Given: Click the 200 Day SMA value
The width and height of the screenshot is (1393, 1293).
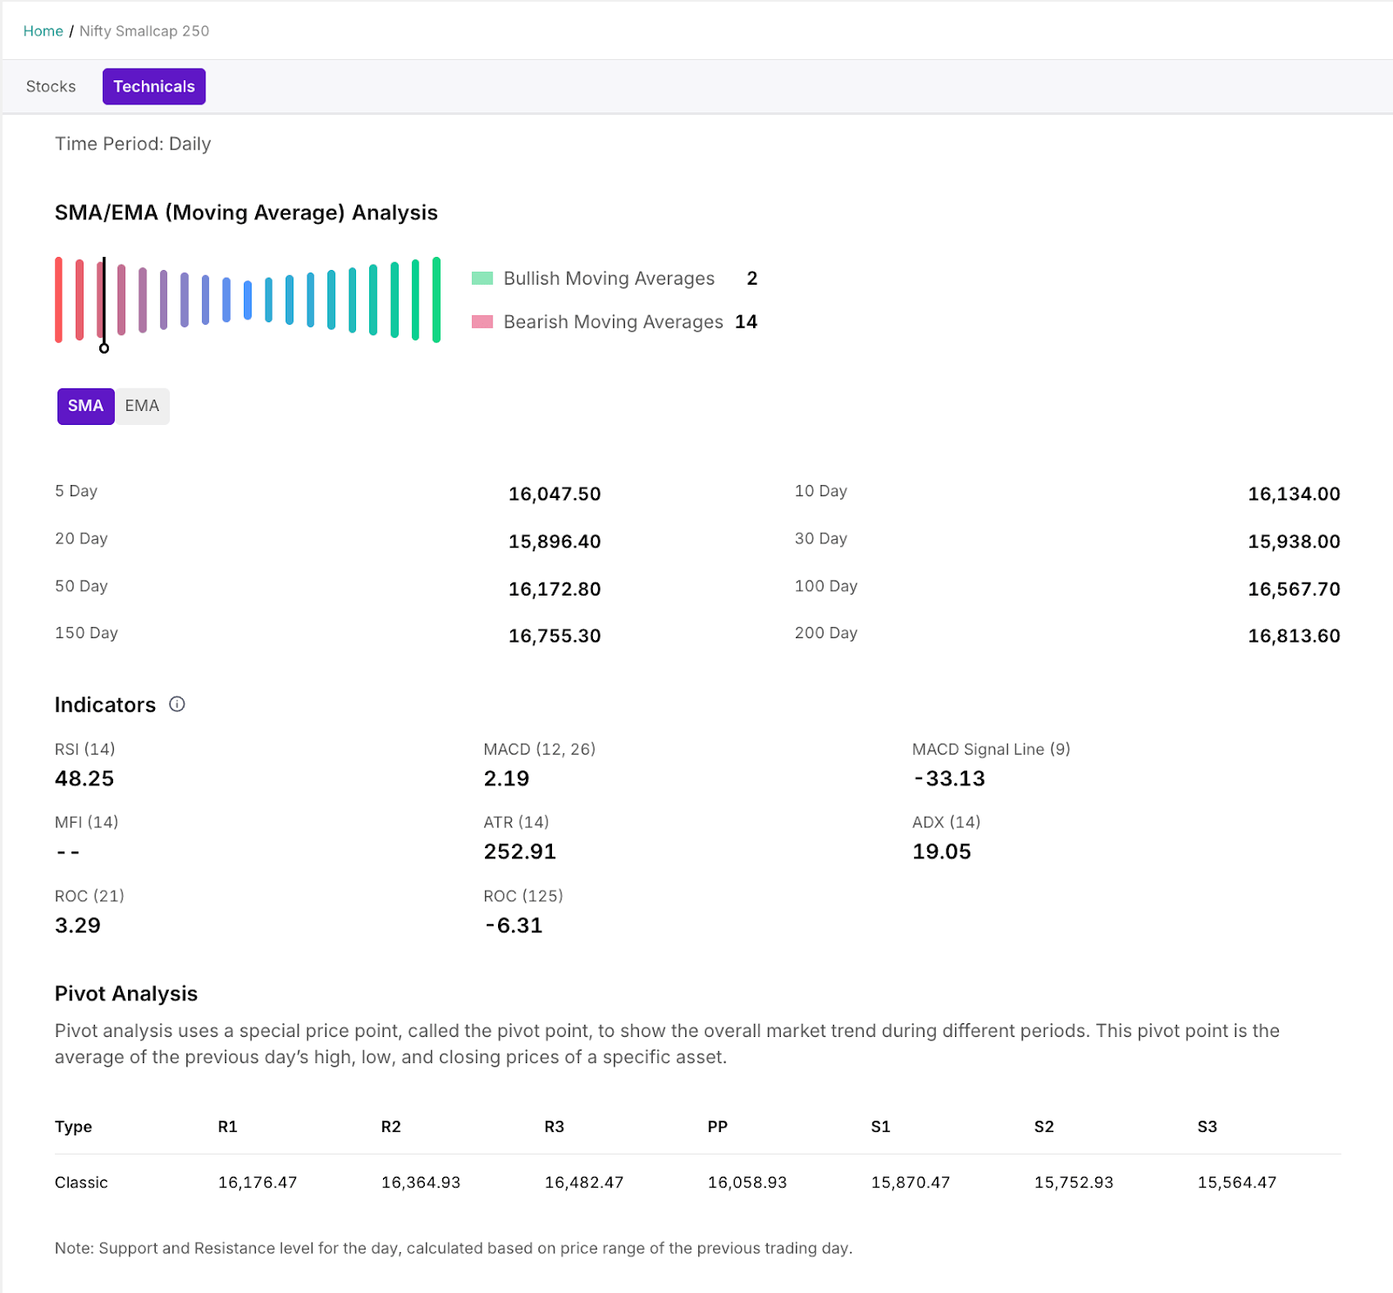Looking at the screenshot, I should pos(1293,636).
